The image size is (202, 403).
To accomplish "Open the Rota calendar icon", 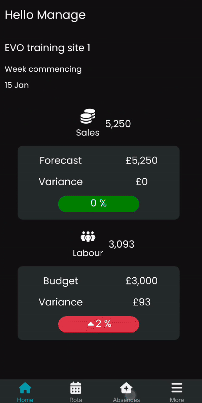I will point(76,388).
